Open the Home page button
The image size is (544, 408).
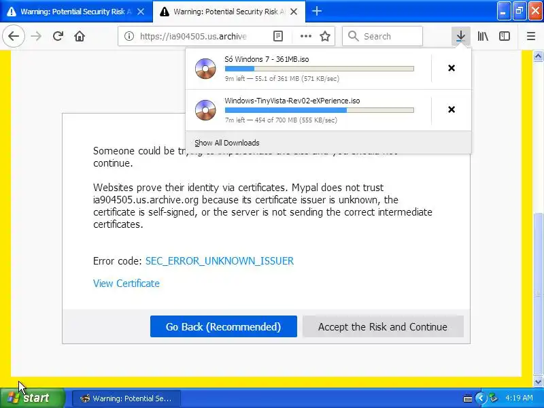(80, 36)
